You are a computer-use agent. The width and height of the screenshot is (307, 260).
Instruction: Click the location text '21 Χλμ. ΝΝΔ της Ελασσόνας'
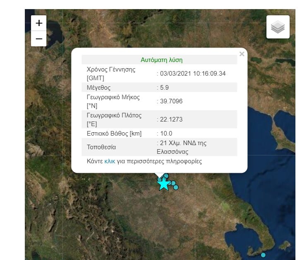click(x=182, y=147)
